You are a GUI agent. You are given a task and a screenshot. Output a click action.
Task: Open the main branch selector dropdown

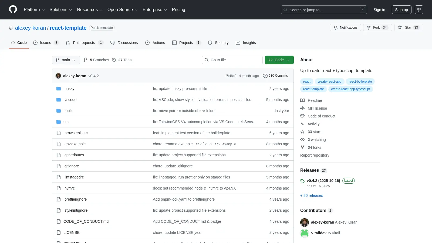pos(66,60)
